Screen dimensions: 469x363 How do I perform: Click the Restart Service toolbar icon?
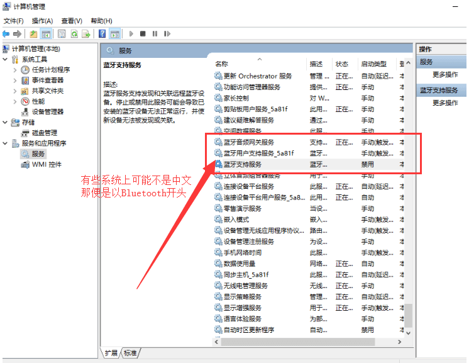[167, 33]
